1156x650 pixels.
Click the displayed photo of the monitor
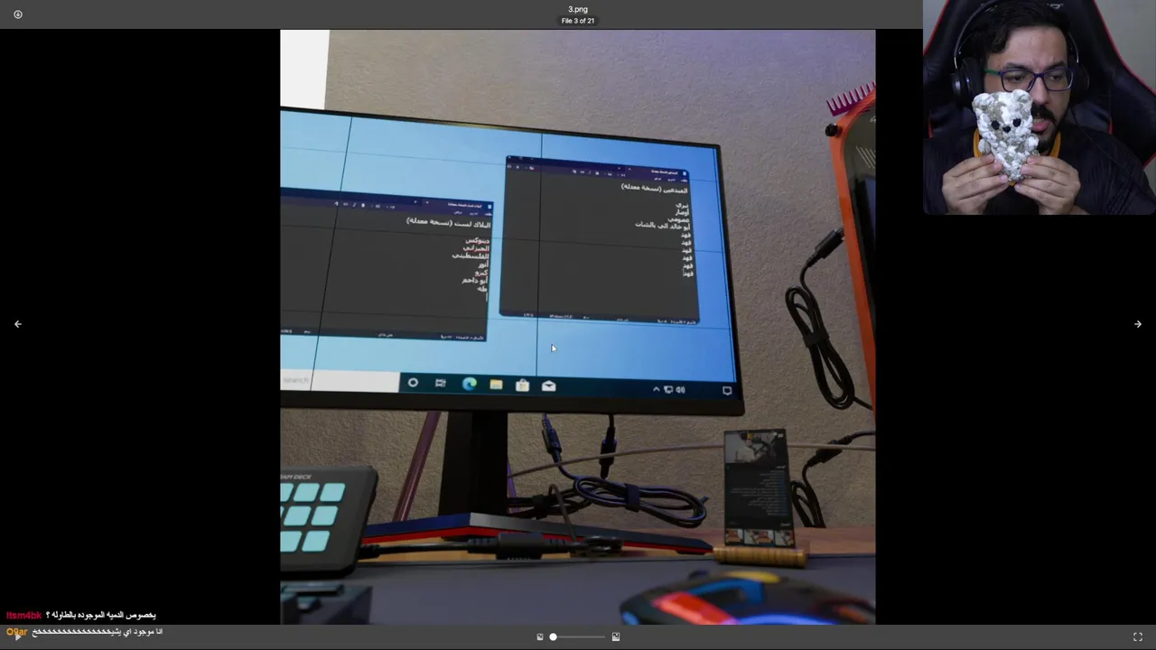coord(577,327)
